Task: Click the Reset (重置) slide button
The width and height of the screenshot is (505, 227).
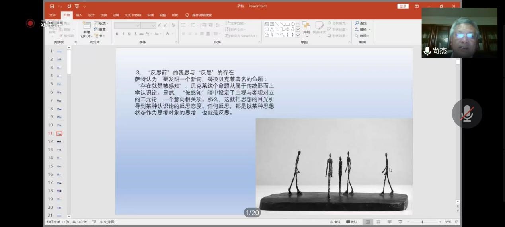Action: pyautogui.click(x=100, y=29)
